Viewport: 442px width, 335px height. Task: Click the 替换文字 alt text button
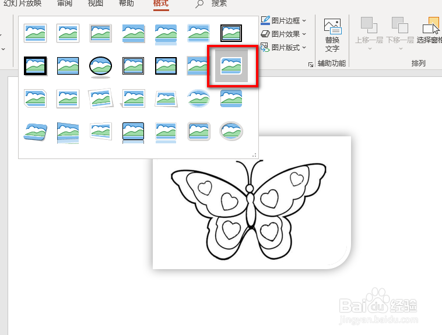click(x=332, y=35)
